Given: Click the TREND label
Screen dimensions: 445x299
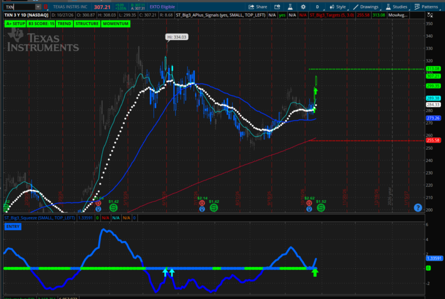Looking at the screenshot, I should click(64, 24).
